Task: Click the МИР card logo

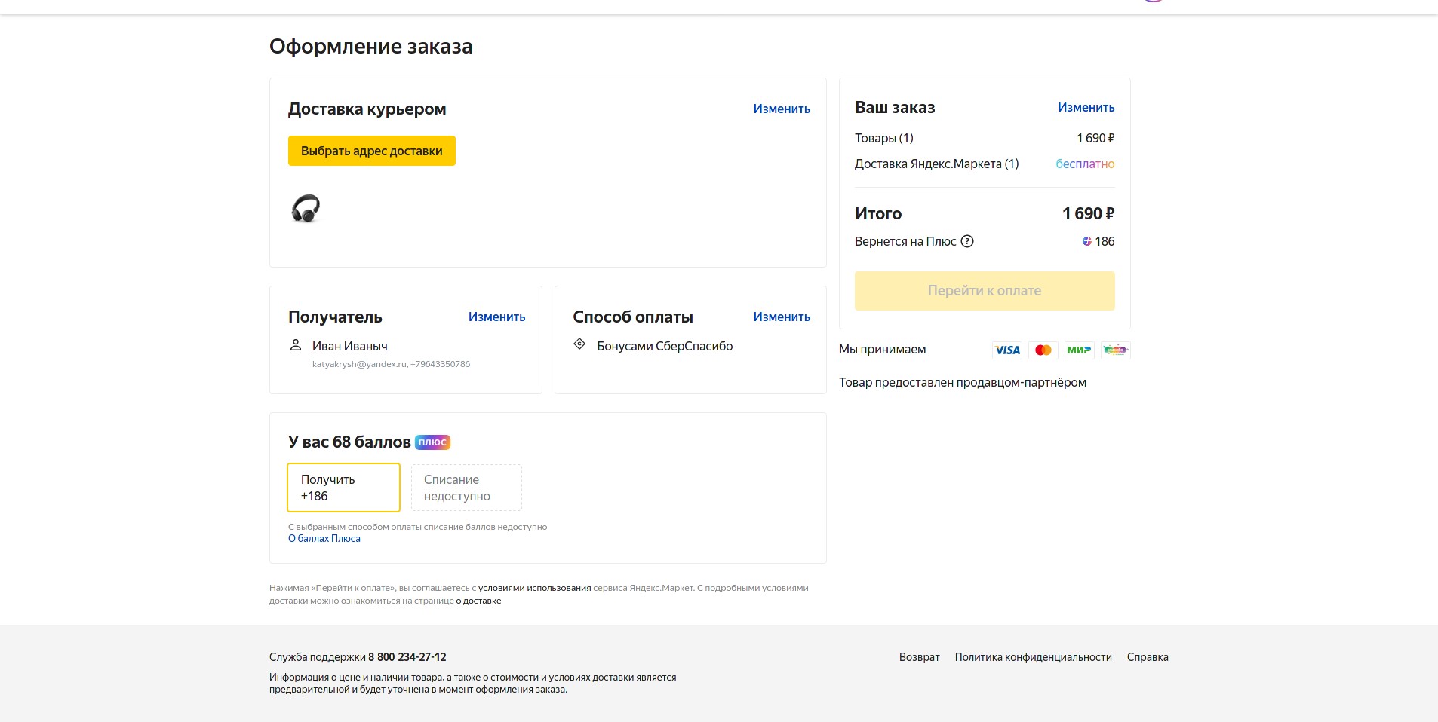Action: [x=1079, y=350]
